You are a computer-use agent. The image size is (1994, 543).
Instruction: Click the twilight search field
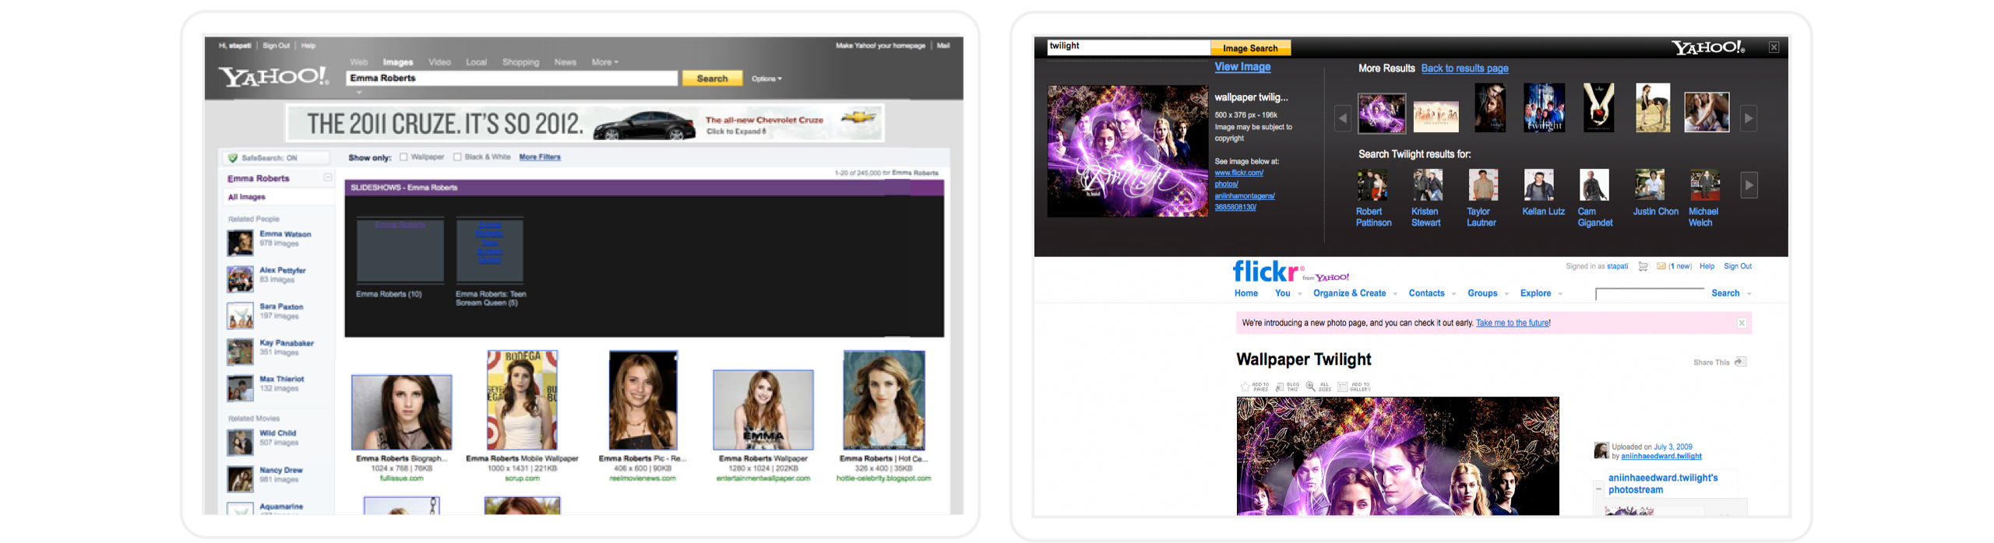click(1129, 47)
